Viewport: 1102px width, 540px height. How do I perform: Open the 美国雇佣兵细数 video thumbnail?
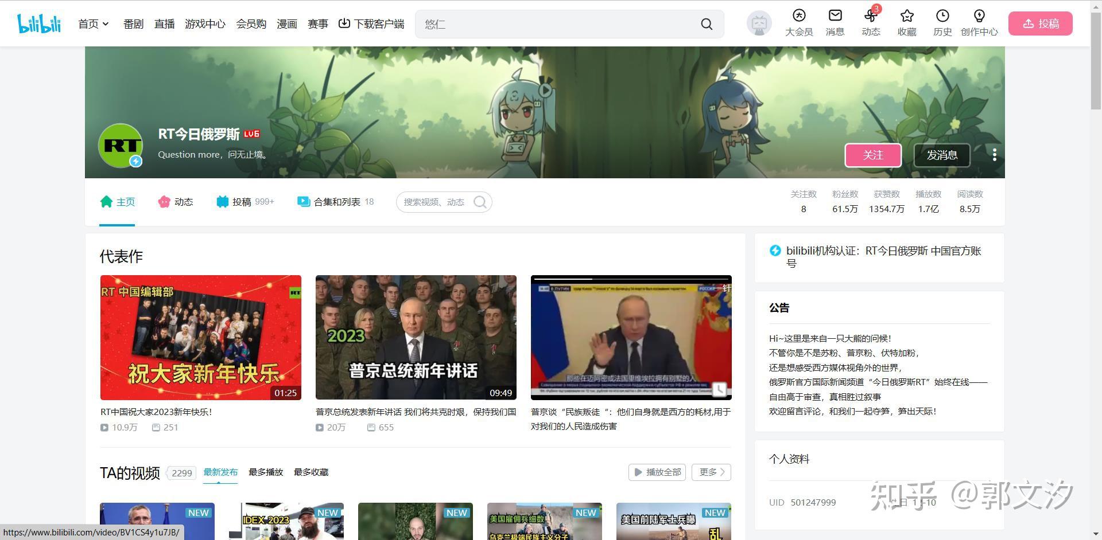pos(545,521)
